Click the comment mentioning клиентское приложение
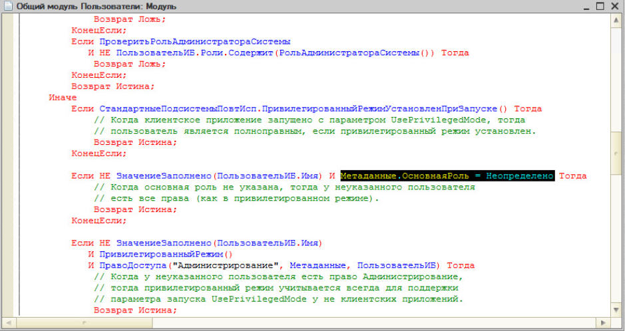Image resolution: width=625 pixels, height=331 pixels. [x=310, y=120]
